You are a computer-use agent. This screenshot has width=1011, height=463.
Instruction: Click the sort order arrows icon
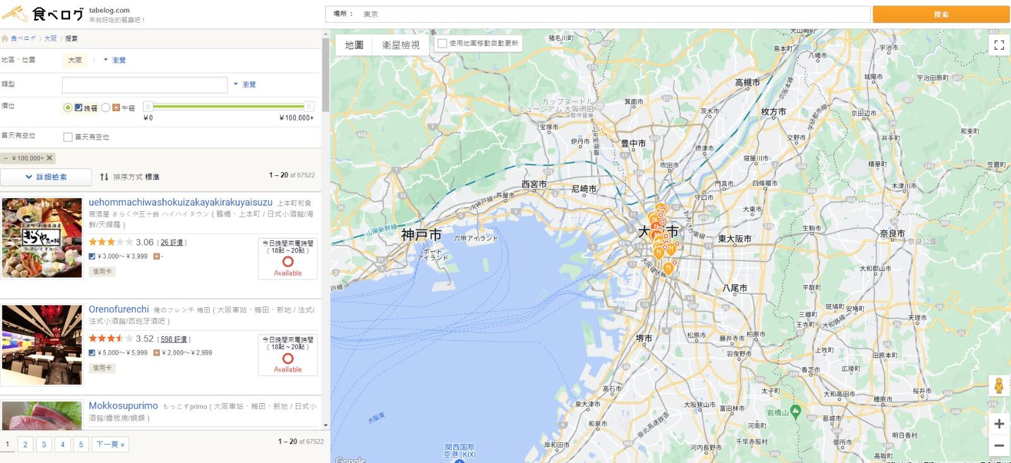[x=104, y=177]
